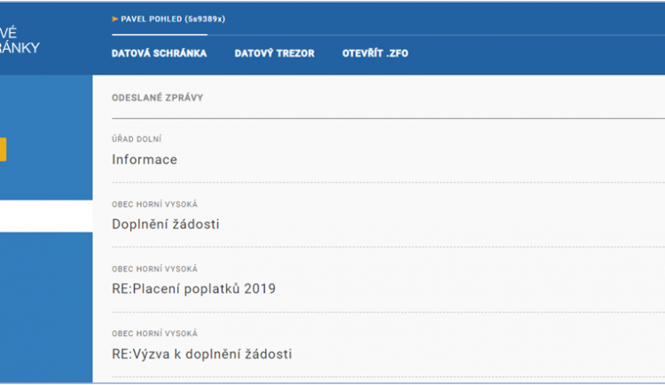The height and width of the screenshot is (385, 665).
Task: Click the Odeslané zprávy heading
Action: (157, 98)
